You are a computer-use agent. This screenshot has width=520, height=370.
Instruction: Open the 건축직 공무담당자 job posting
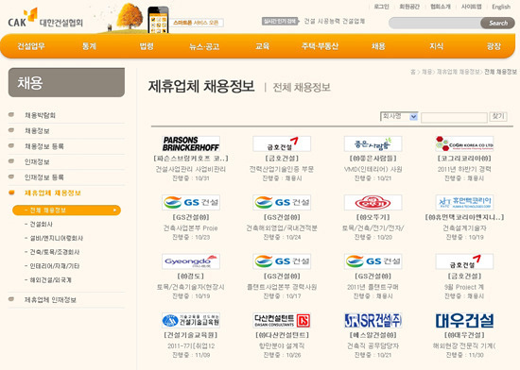[x=373, y=345]
